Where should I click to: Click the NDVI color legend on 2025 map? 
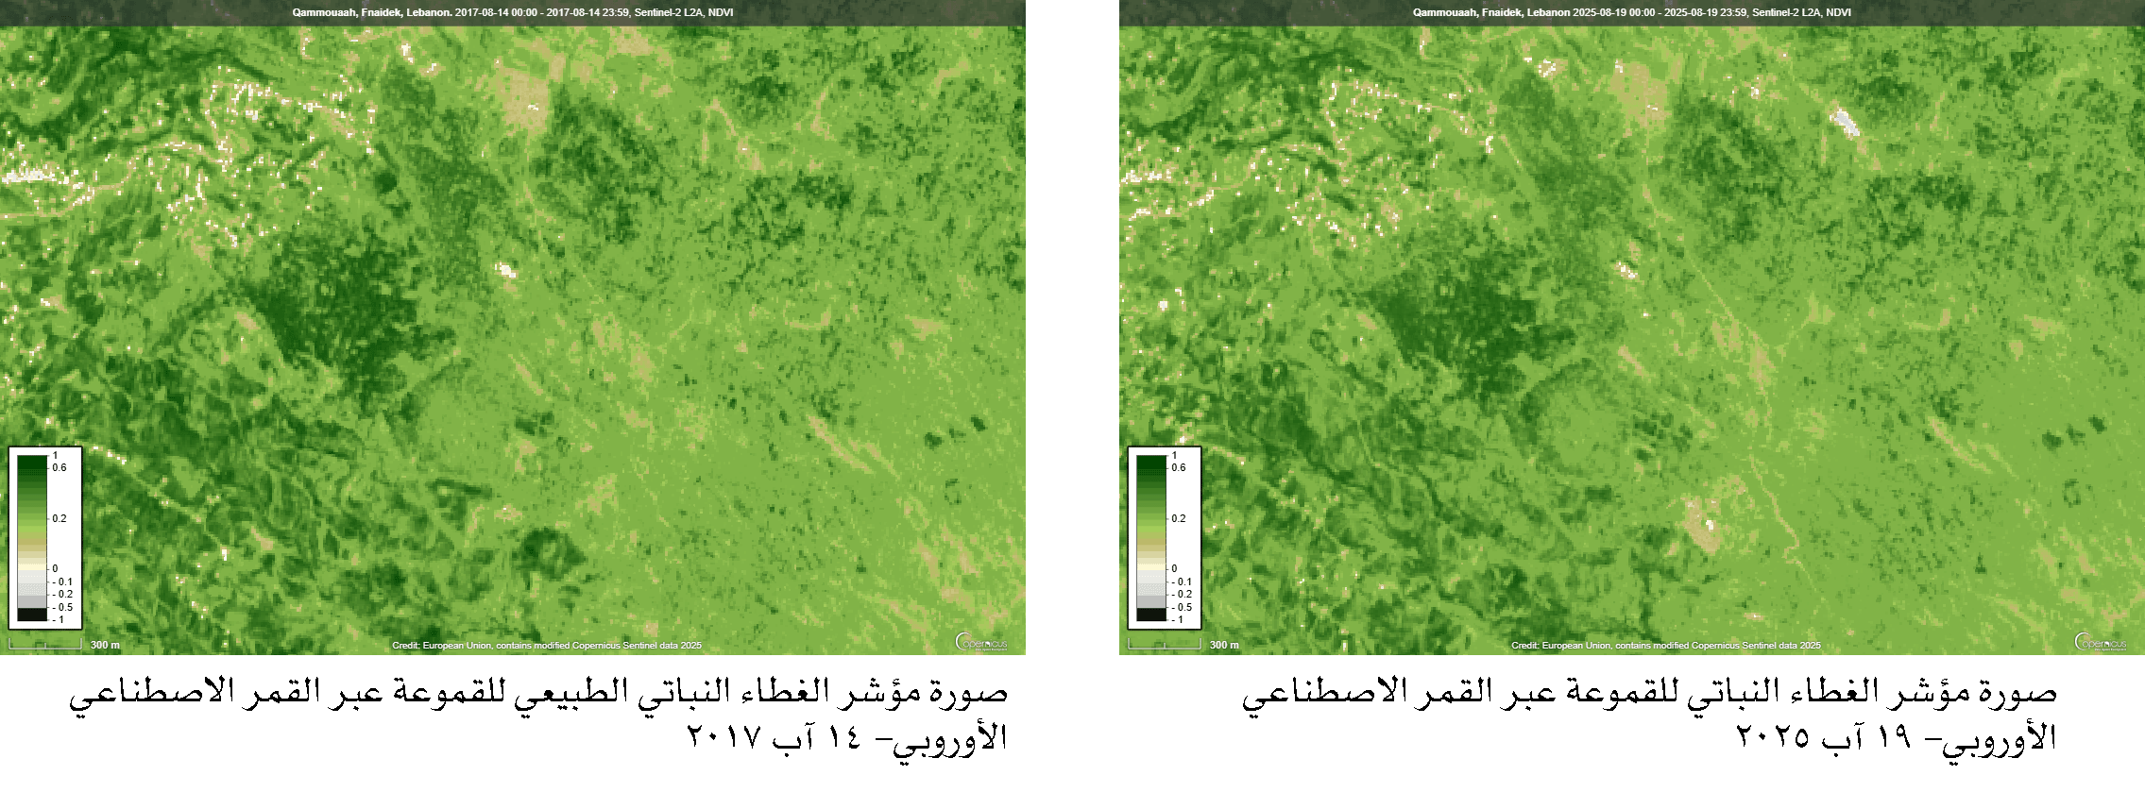point(1165,537)
